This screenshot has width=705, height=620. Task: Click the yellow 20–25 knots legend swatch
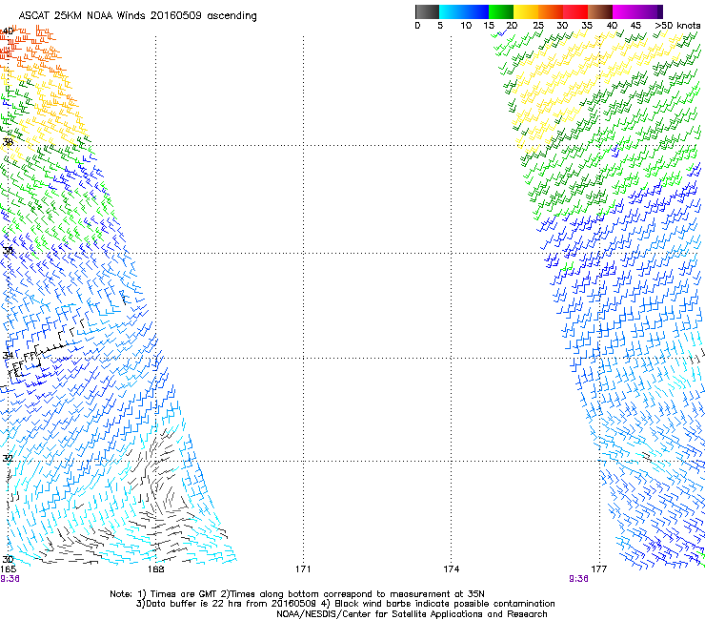click(526, 11)
